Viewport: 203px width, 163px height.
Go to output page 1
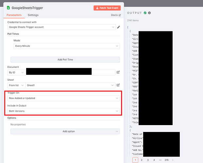135,160
